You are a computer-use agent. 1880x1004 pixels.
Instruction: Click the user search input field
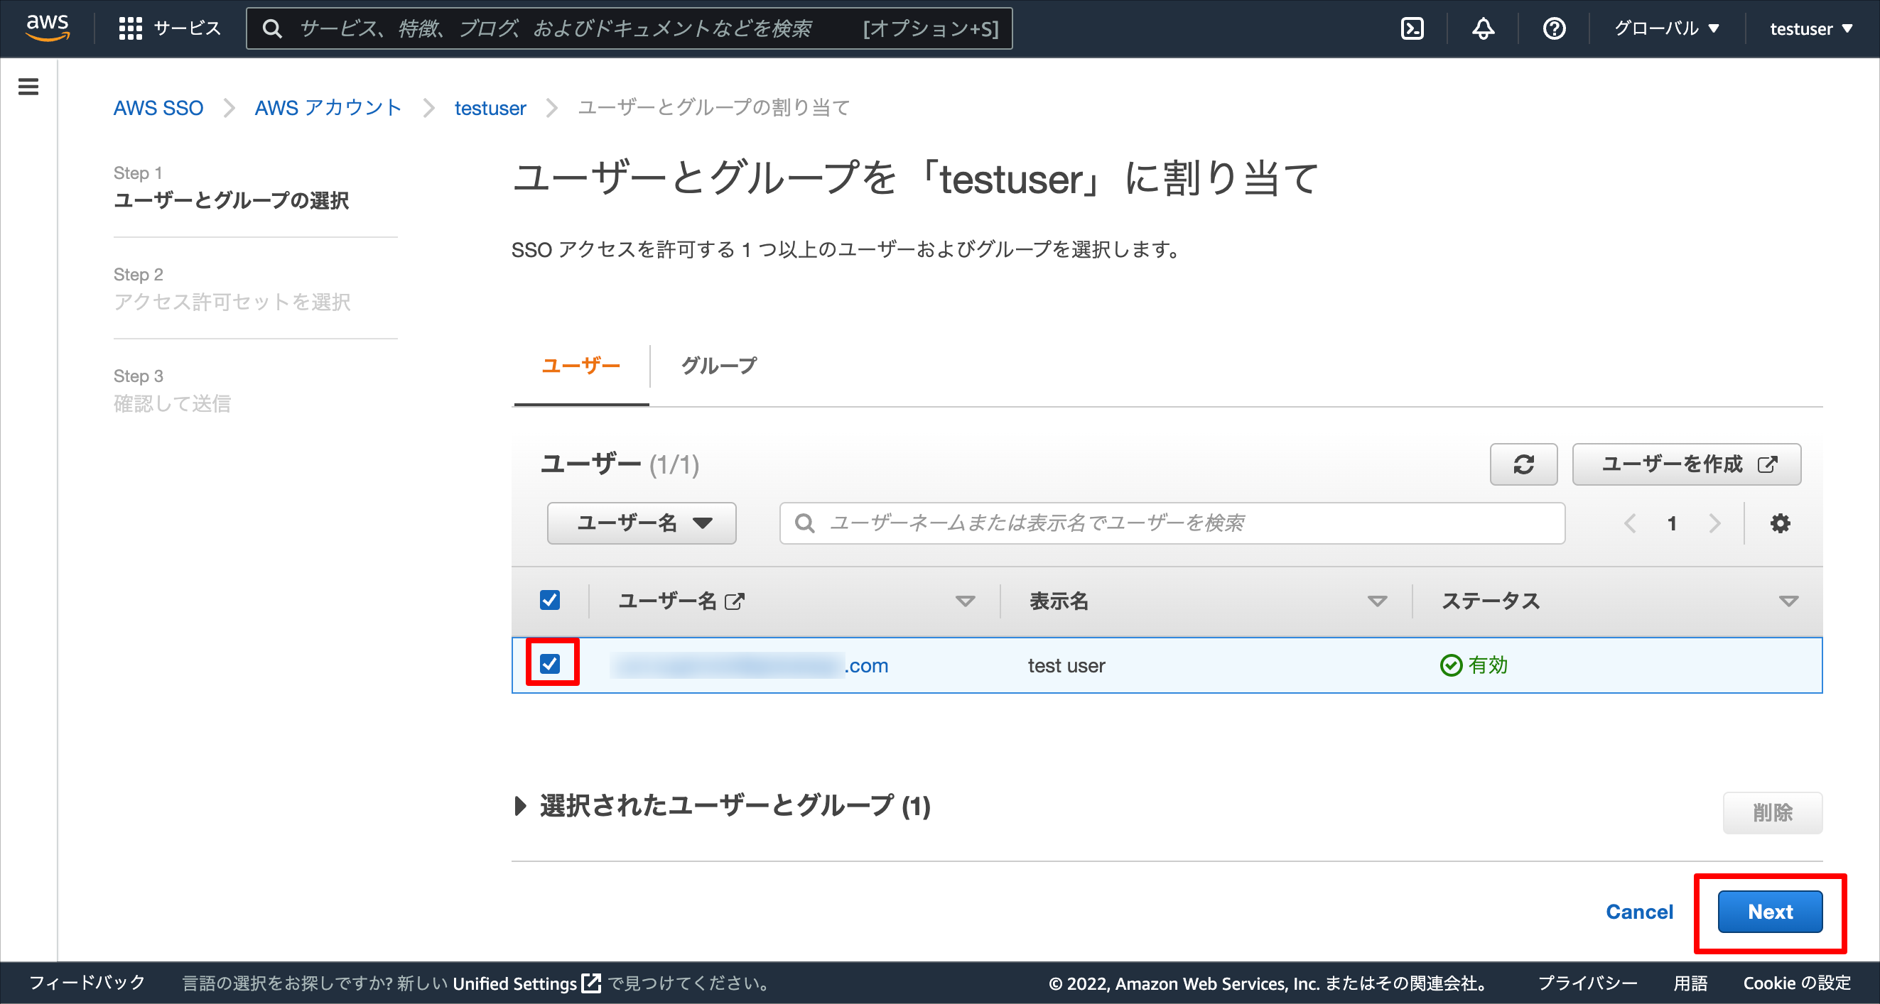click(x=1172, y=523)
